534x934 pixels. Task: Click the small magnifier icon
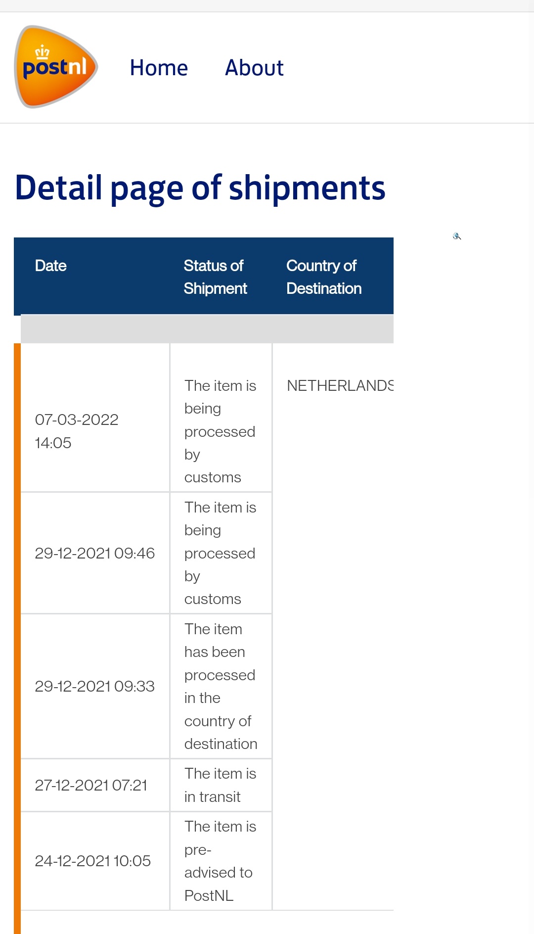tap(457, 236)
